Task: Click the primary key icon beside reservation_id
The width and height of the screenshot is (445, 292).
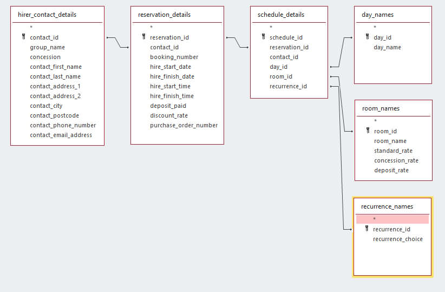Action: pos(143,37)
